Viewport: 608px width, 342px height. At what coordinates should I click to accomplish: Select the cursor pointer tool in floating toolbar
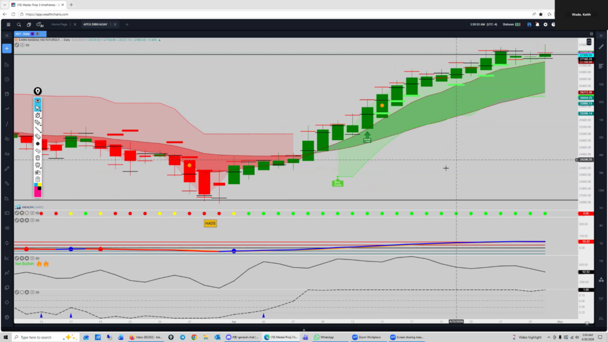[x=37, y=108]
